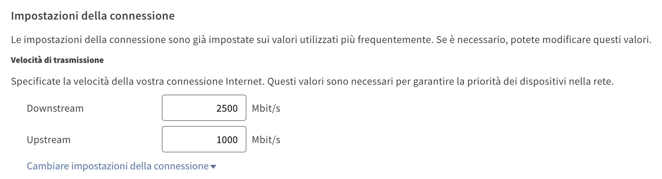
Task: Click the Mbit/s unit beside Upstream field
Action: 266,140
